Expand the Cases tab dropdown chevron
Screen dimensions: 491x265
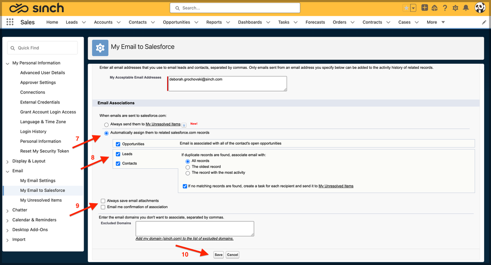tap(417, 22)
